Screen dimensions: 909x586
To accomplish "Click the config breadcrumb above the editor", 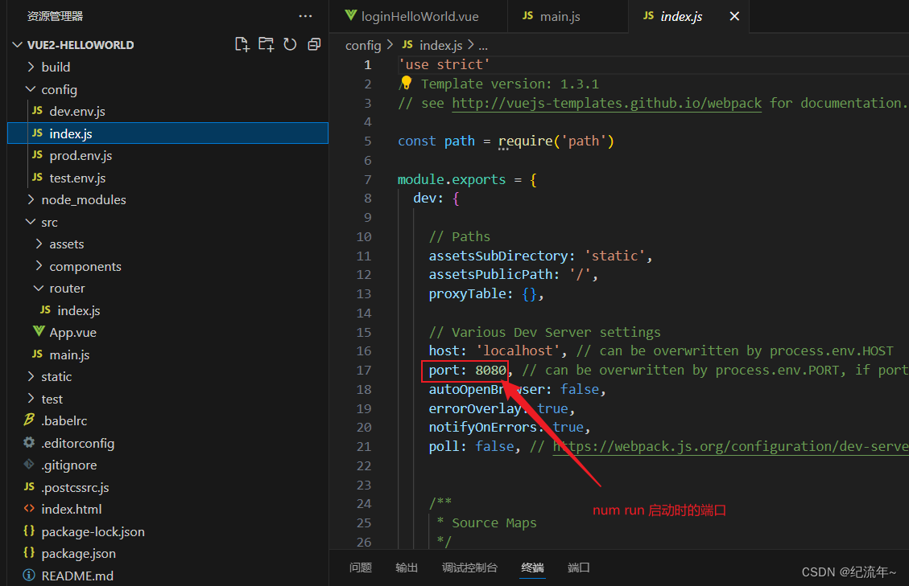I will click(363, 45).
